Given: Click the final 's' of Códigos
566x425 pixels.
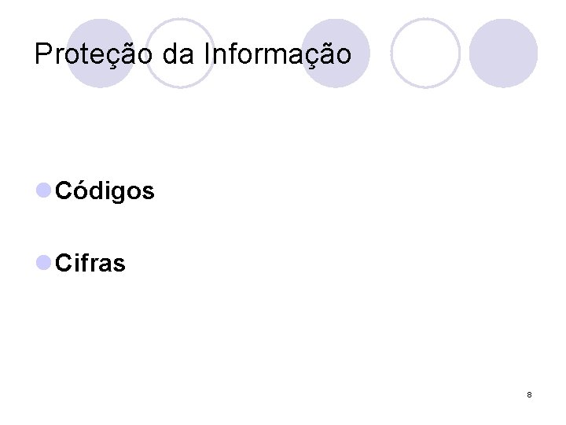Looking at the screenshot, I should (x=148, y=191).
